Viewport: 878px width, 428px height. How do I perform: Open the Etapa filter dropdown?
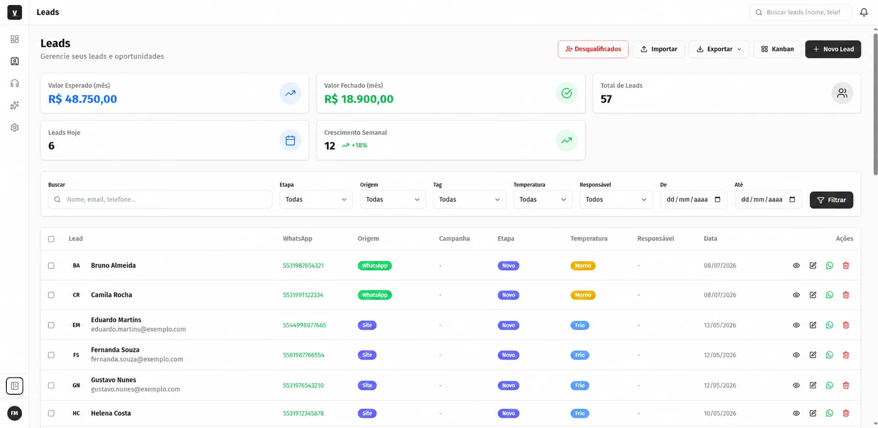pos(316,199)
